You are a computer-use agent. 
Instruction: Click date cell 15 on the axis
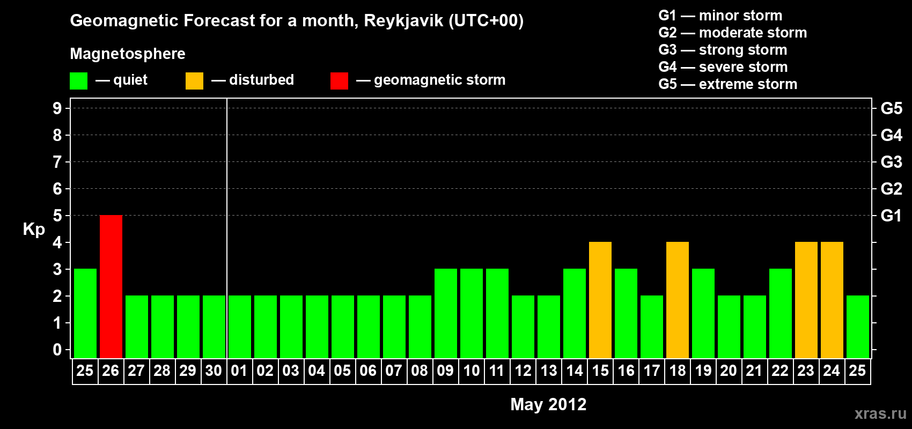coord(600,371)
